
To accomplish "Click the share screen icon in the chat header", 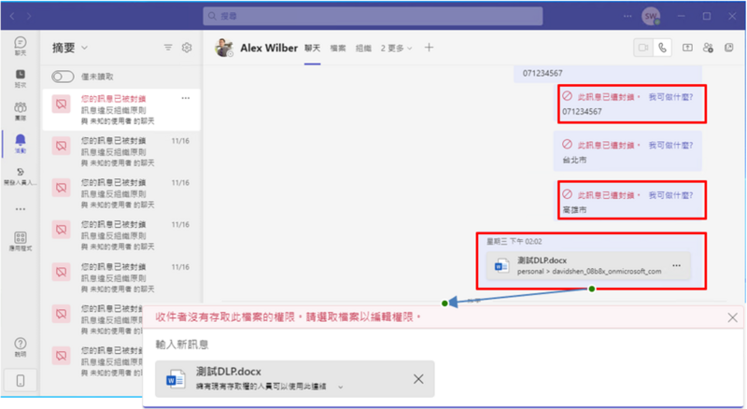I will click(687, 48).
